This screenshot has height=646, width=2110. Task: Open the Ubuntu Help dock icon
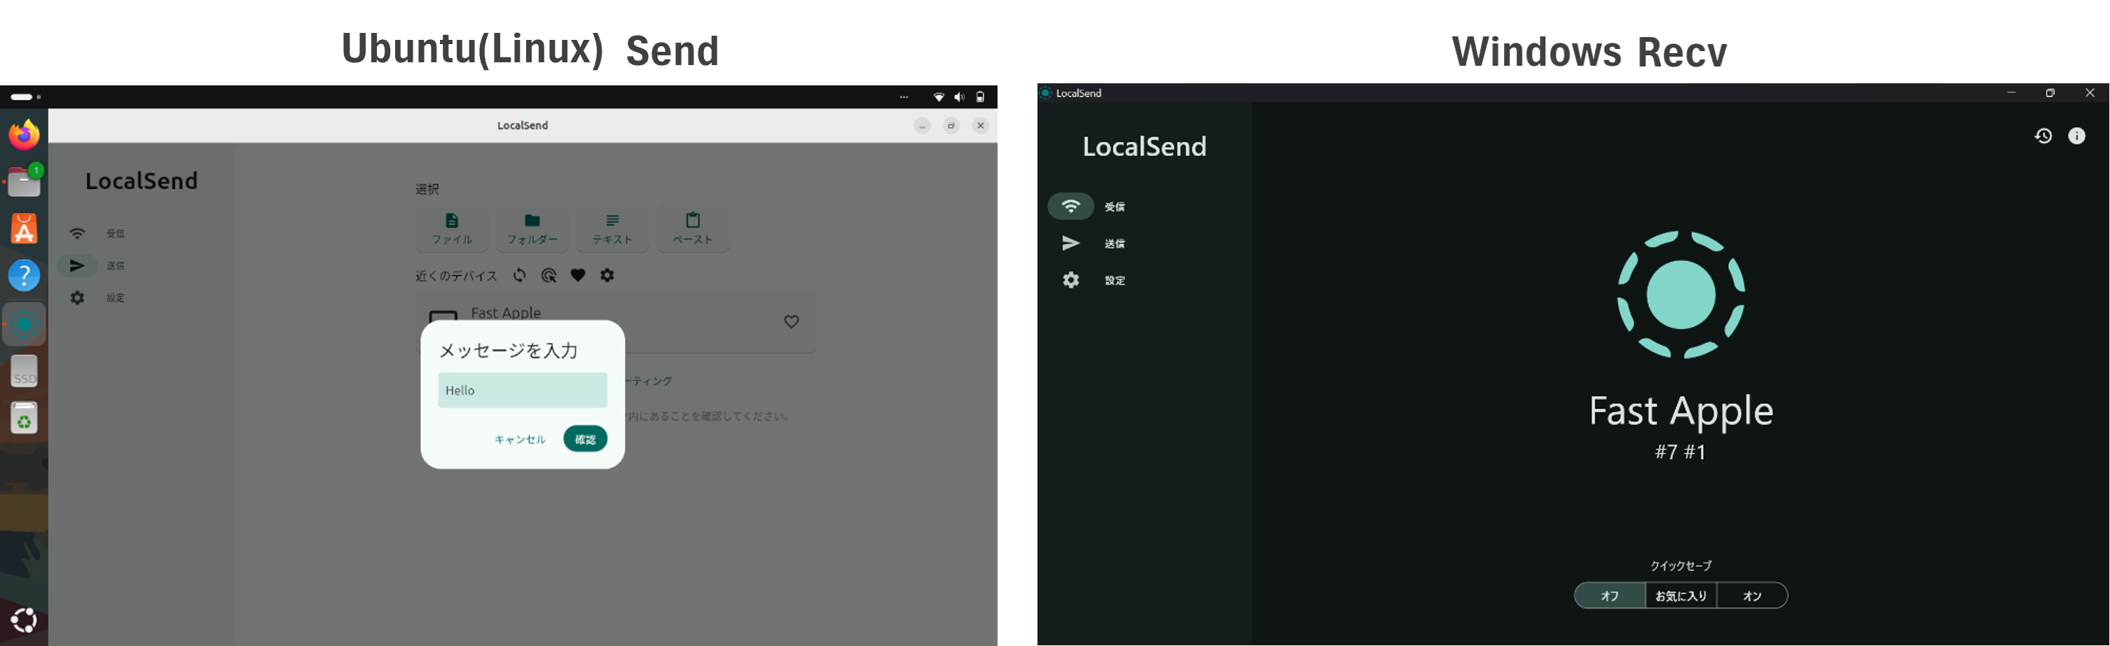[x=24, y=275]
